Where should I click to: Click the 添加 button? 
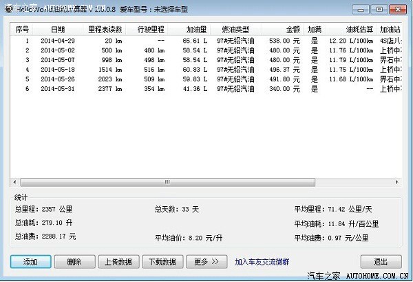point(30,262)
